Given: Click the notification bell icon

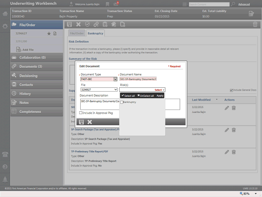Looking at the screenshot, I should pyautogui.click(x=5, y=179).
